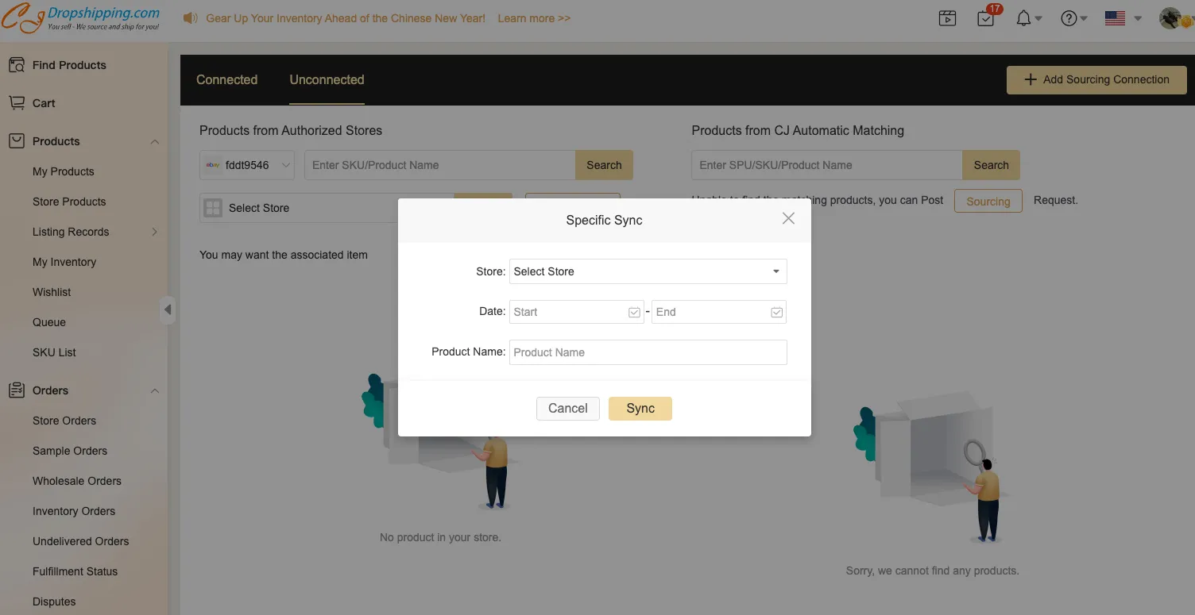Click the Cancel button in dialog

click(567, 409)
